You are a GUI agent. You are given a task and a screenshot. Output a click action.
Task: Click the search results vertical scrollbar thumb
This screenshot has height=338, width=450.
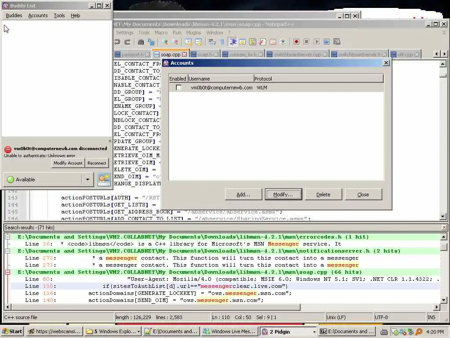pyautogui.click(x=444, y=247)
